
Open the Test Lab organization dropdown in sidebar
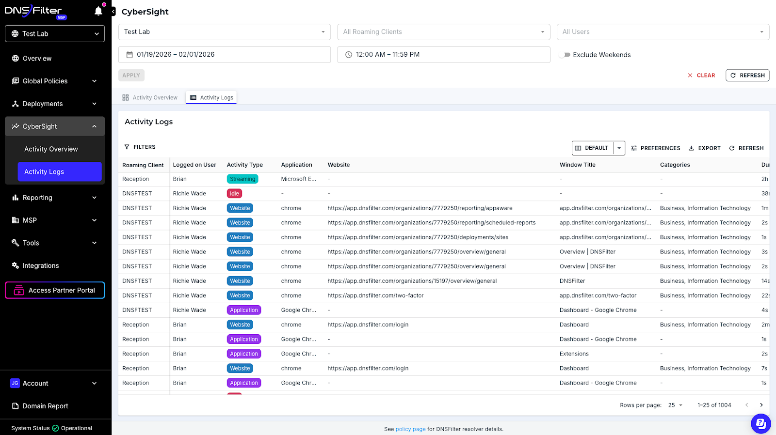(55, 34)
